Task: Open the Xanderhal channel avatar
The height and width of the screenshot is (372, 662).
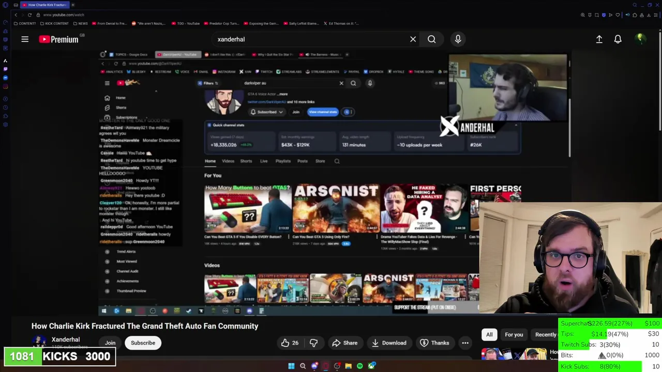Action: tap(39, 342)
